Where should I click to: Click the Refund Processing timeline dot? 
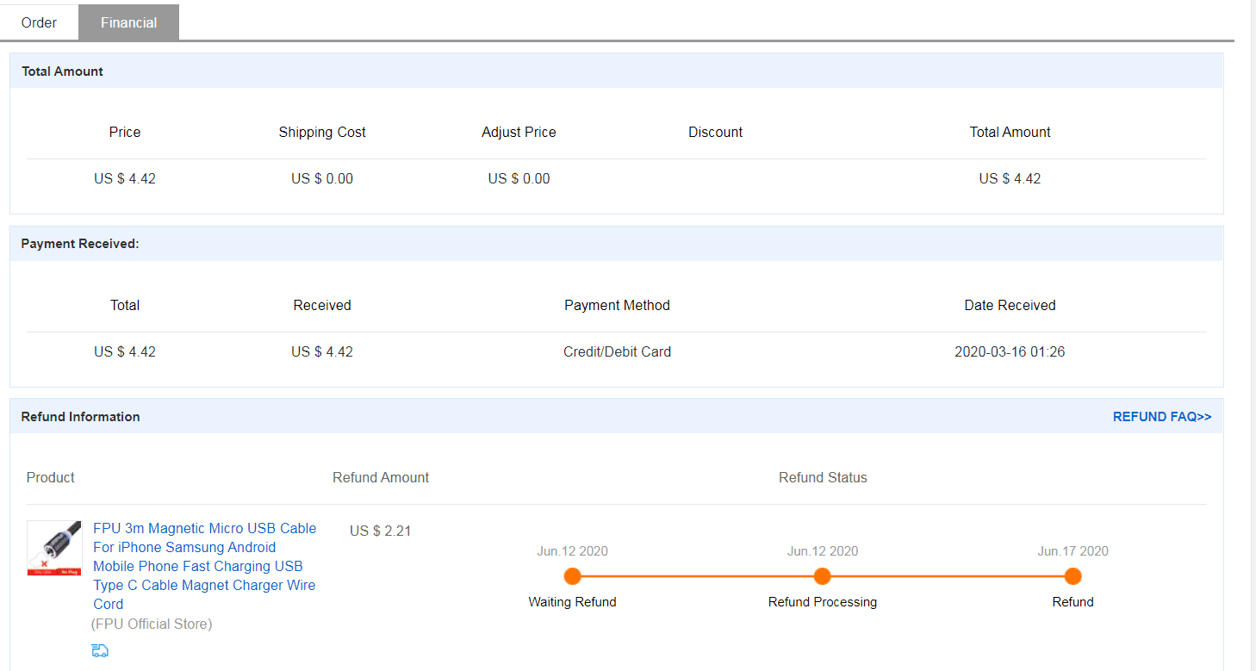click(x=823, y=576)
